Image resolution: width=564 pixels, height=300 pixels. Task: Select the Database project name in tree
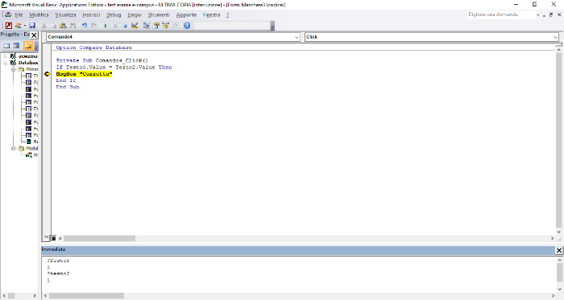(27, 63)
